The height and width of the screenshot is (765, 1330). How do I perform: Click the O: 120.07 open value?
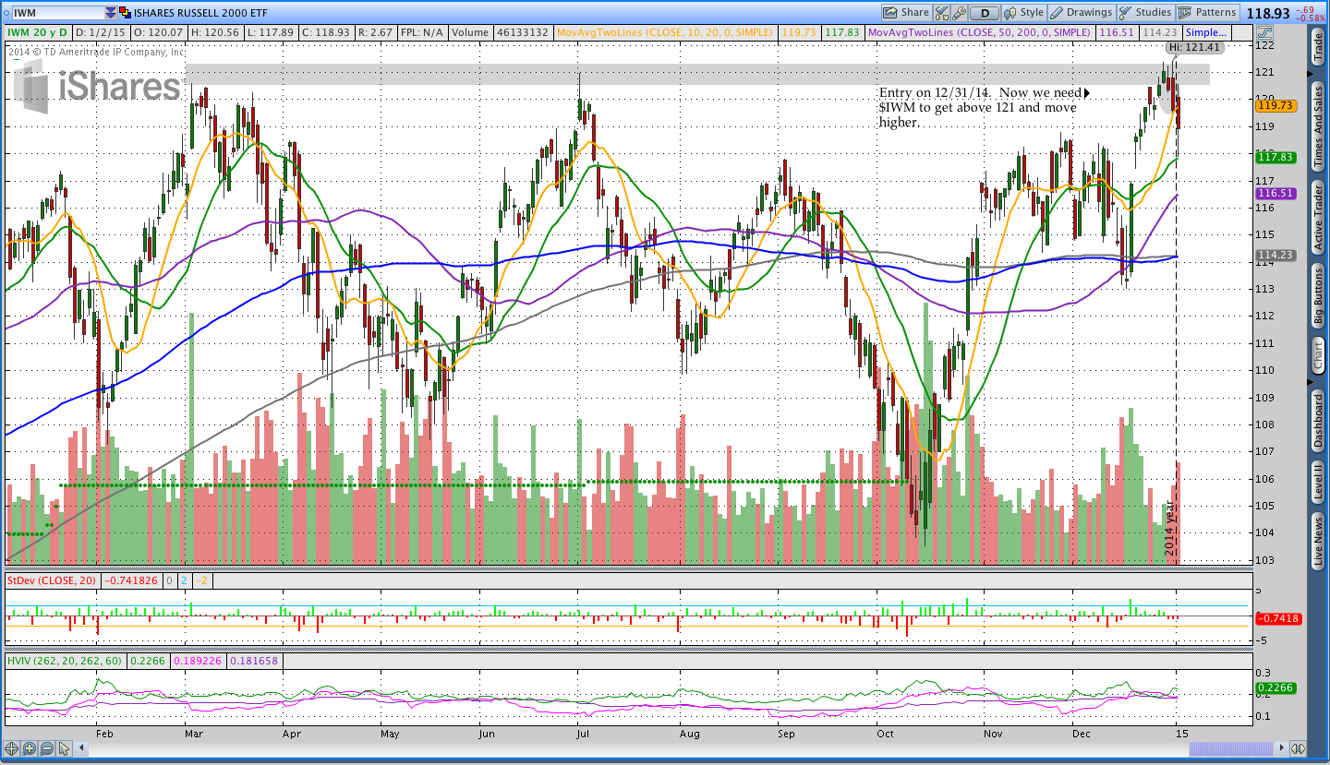pyautogui.click(x=159, y=32)
